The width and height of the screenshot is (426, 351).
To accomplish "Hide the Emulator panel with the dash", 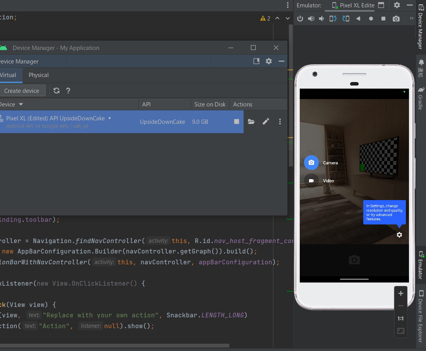I will pos(410,5).
